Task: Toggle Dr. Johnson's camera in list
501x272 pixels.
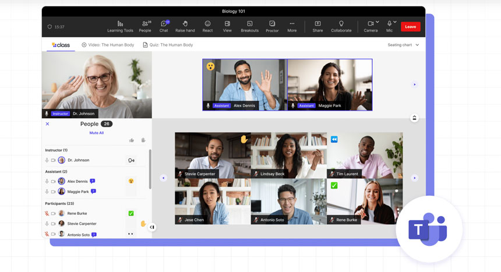Action: pyautogui.click(x=54, y=160)
